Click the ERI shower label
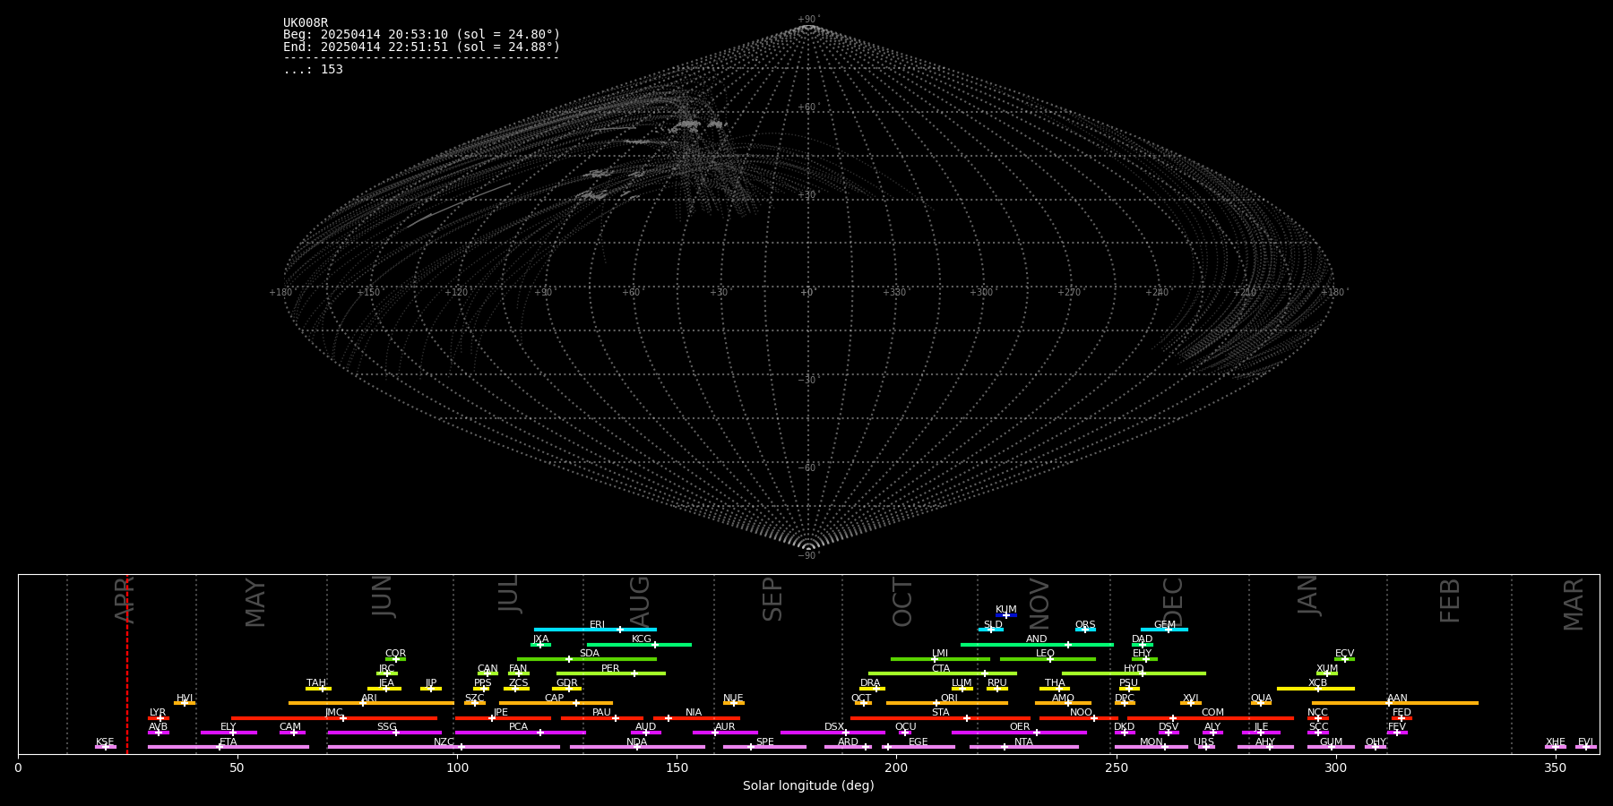 598,625
